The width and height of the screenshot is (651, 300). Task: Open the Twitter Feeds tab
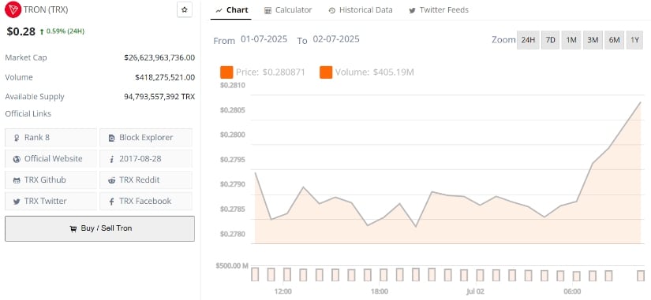(x=439, y=10)
